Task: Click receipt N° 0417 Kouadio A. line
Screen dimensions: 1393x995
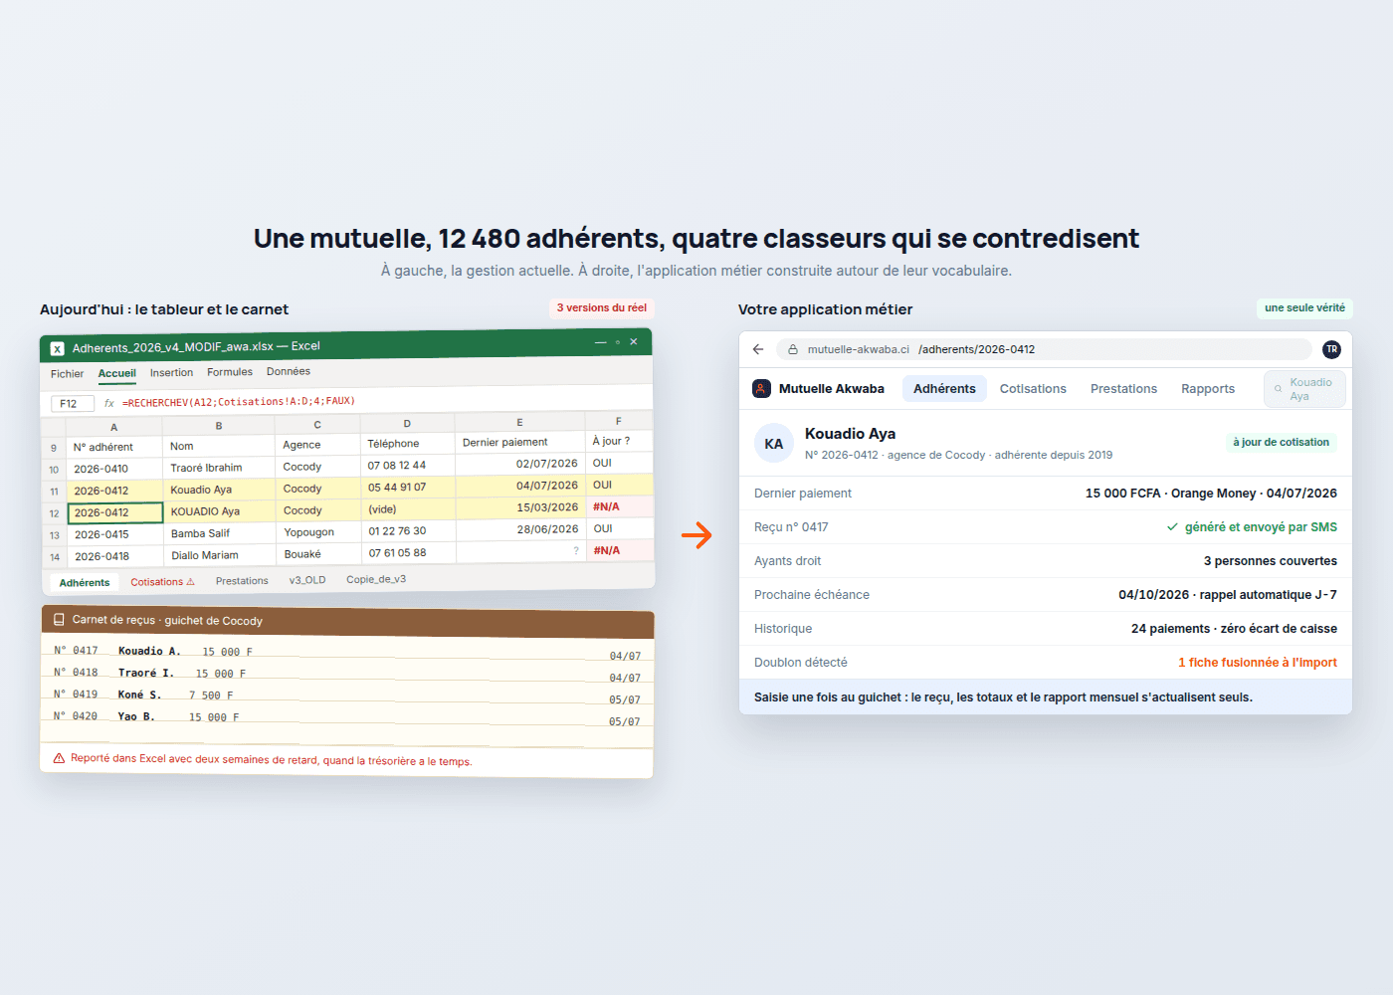Action: pyautogui.click(x=346, y=652)
